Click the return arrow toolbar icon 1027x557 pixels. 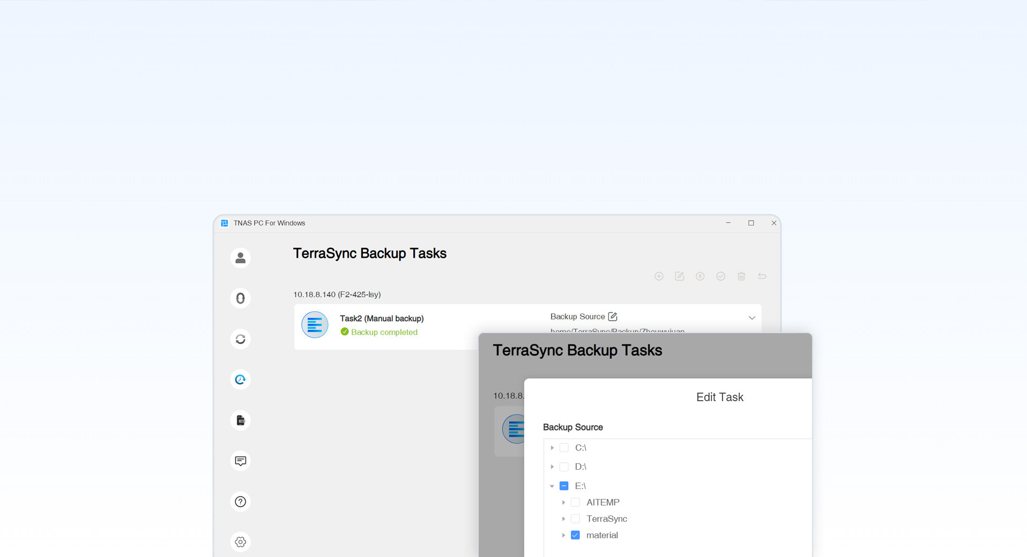[762, 276]
